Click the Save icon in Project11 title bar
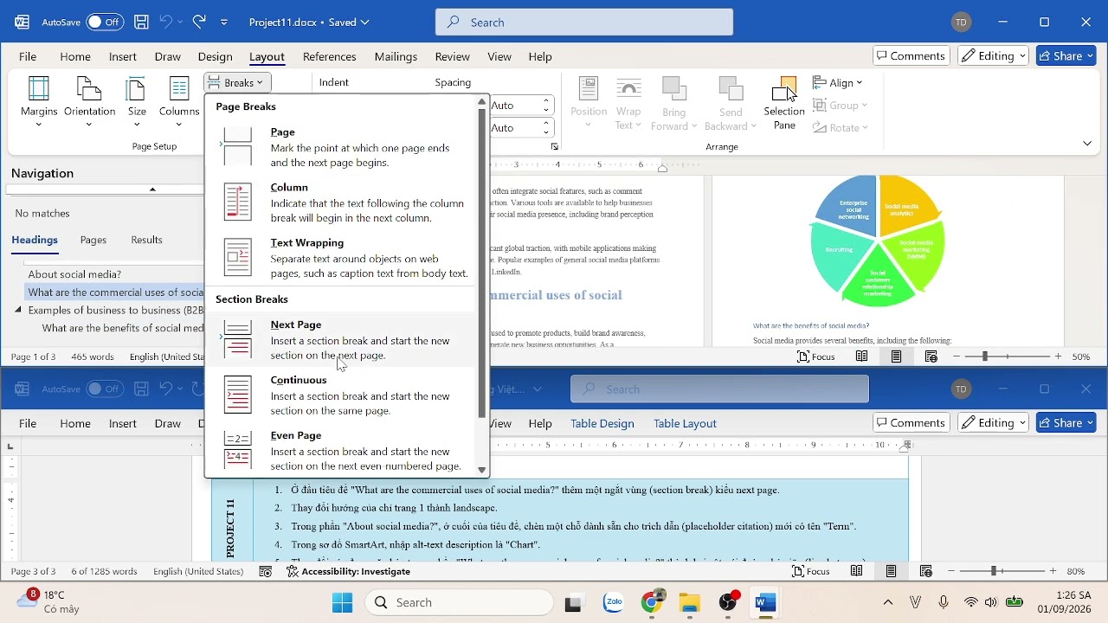This screenshot has height=623, width=1108. [141, 22]
